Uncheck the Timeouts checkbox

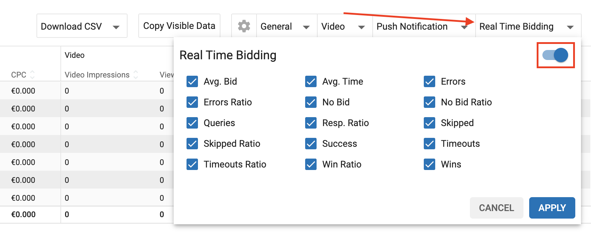coord(429,144)
